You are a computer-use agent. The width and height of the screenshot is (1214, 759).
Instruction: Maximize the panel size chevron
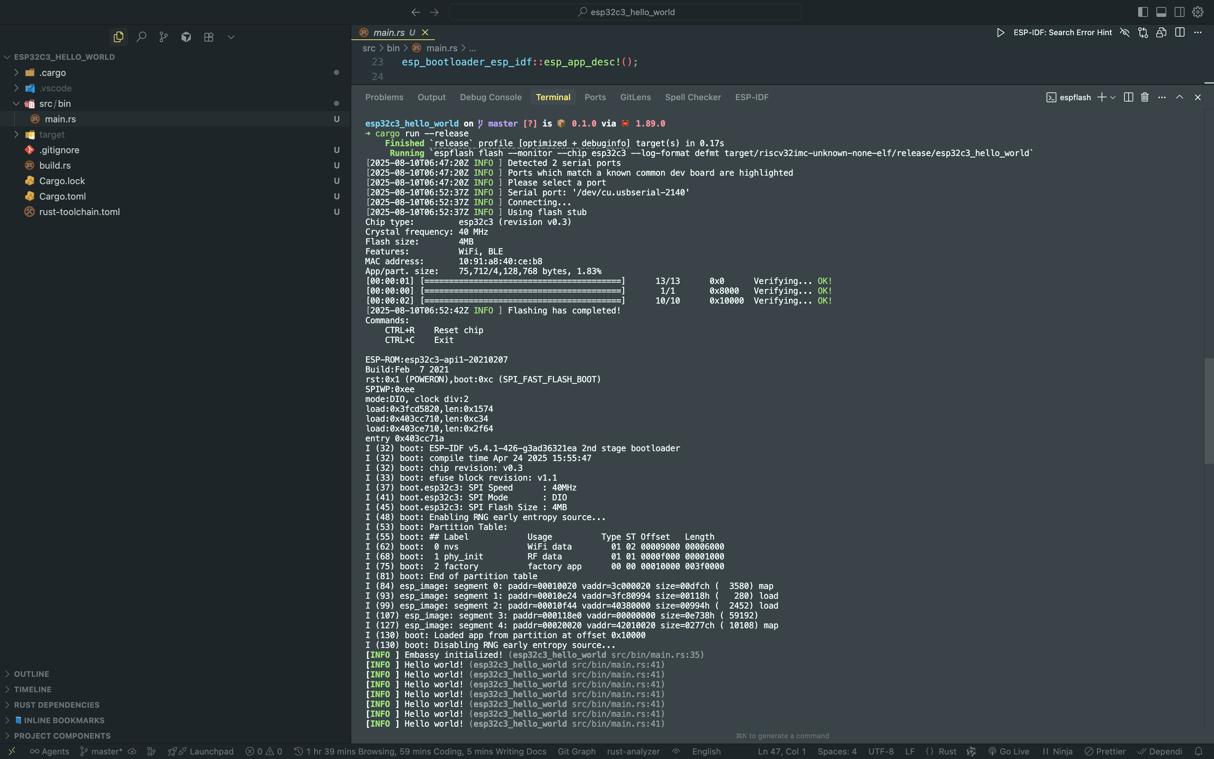pyautogui.click(x=1179, y=97)
